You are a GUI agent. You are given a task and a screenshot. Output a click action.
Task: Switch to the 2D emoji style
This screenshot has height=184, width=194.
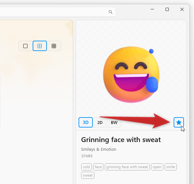100,122
